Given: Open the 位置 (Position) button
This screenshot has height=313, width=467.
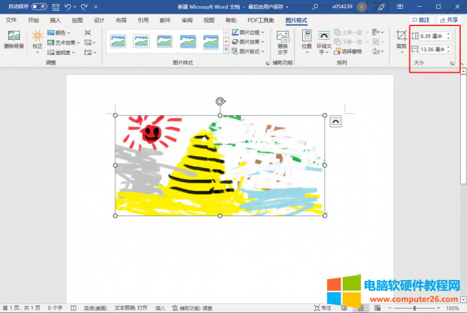Looking at the screenshot, I should click(306, 41).
